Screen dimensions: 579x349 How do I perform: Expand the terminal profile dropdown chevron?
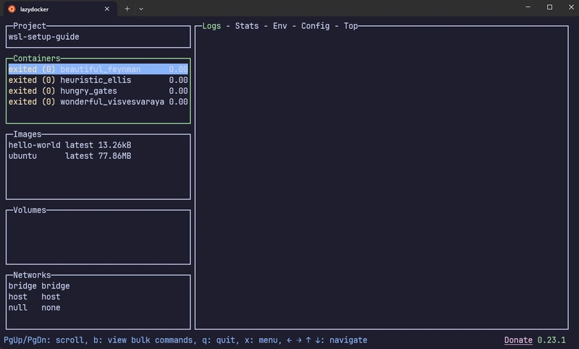point(141,9)
